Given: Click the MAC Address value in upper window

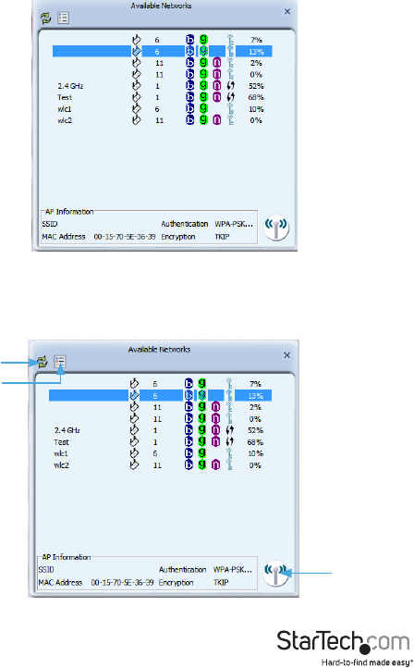Looking at the screenshot, I should click(125, 237).
